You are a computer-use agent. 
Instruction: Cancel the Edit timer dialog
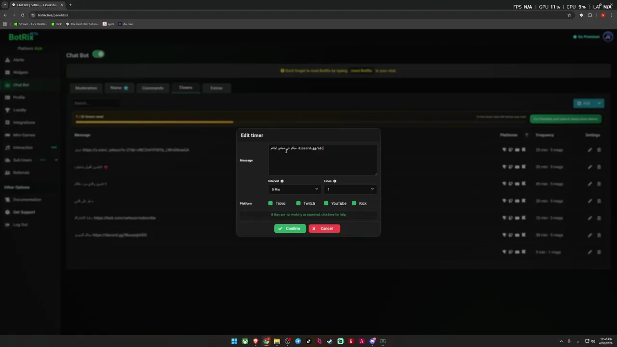(x=324, y=228)
